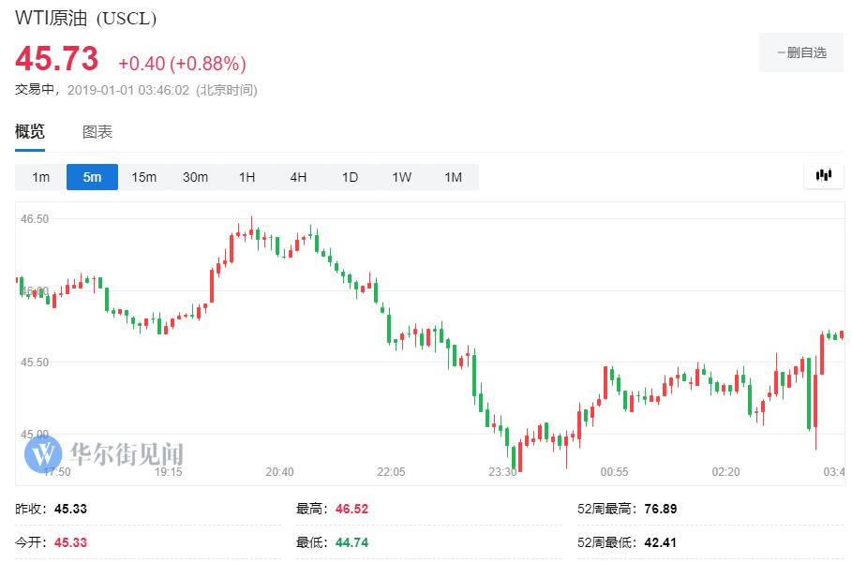Open the 概览 overview tab
852x563 pixels.
pos(30,132)
